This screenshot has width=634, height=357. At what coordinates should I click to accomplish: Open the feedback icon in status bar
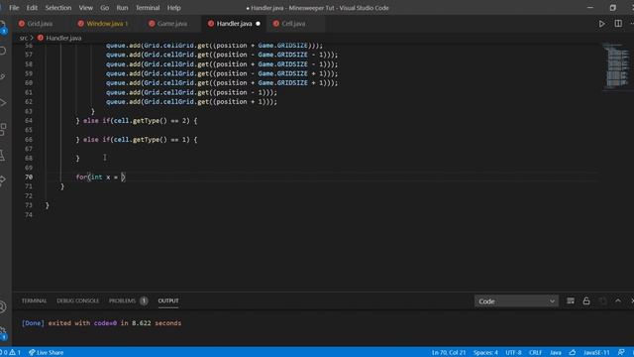tap(621, 353)
